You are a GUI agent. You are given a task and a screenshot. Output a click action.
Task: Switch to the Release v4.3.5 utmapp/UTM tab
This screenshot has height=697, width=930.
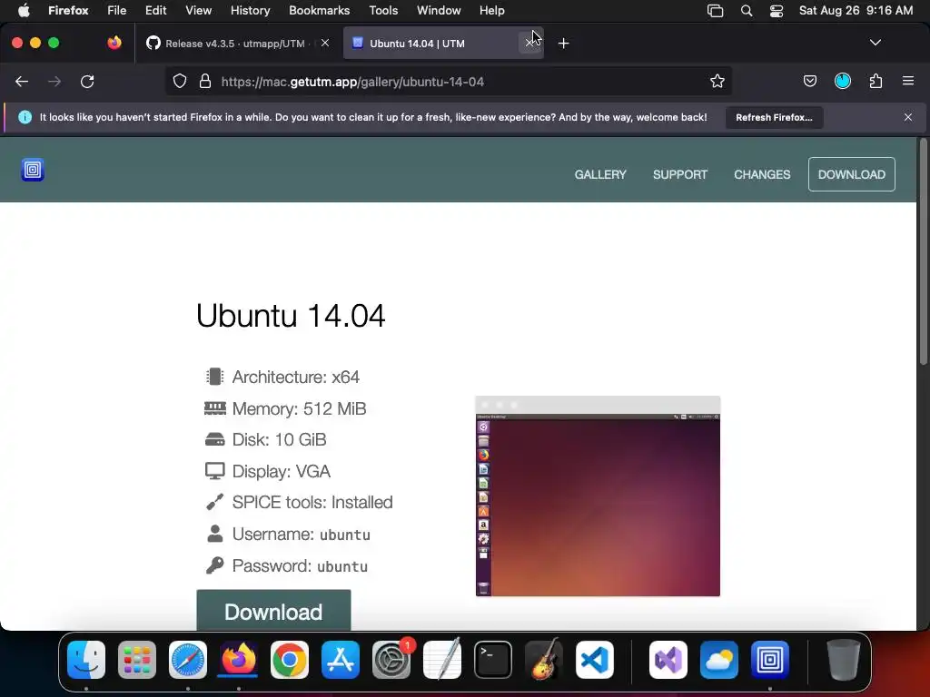pos(236,44)
